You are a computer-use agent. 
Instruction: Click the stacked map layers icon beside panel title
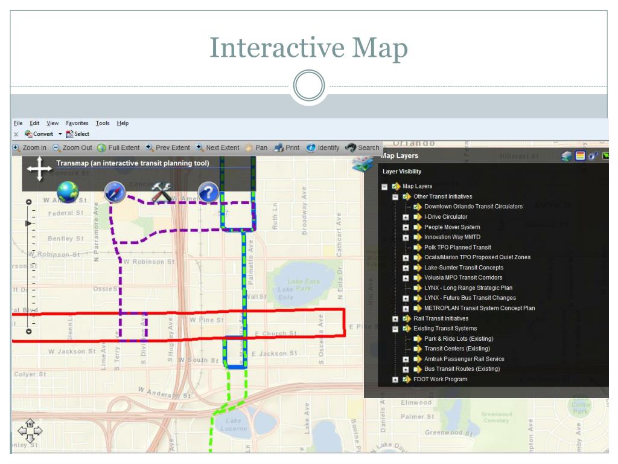(x=363, y=164)
